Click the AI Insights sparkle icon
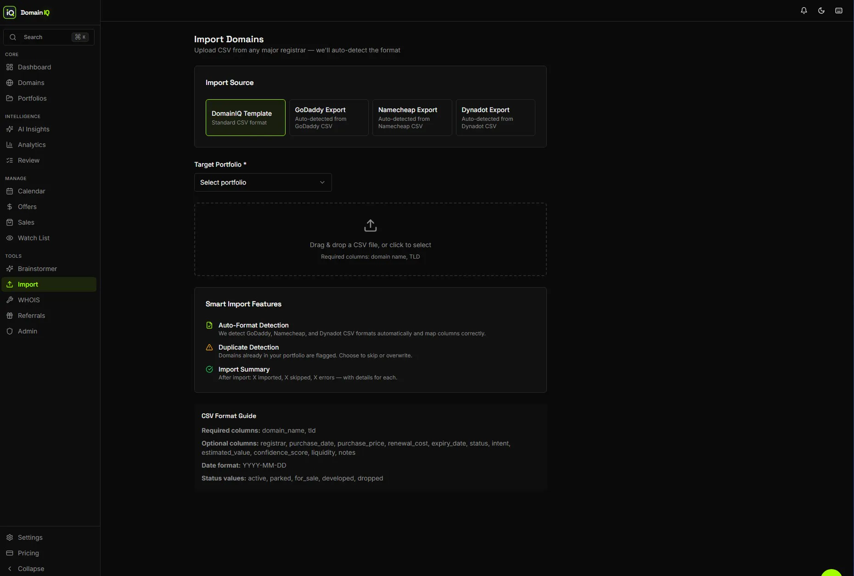The image size is (854, 576). click(10, 129)
